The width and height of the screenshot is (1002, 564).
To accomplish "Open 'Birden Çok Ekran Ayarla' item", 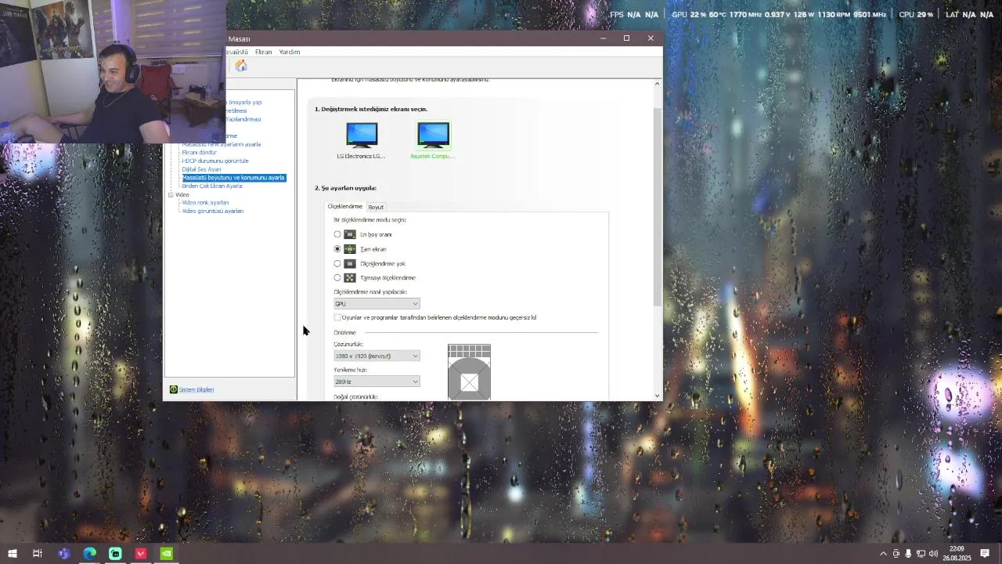I will pyautogui.click(x=212, y=186).
